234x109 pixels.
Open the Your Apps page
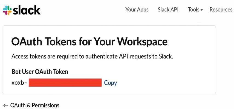(x=137, y=10)
